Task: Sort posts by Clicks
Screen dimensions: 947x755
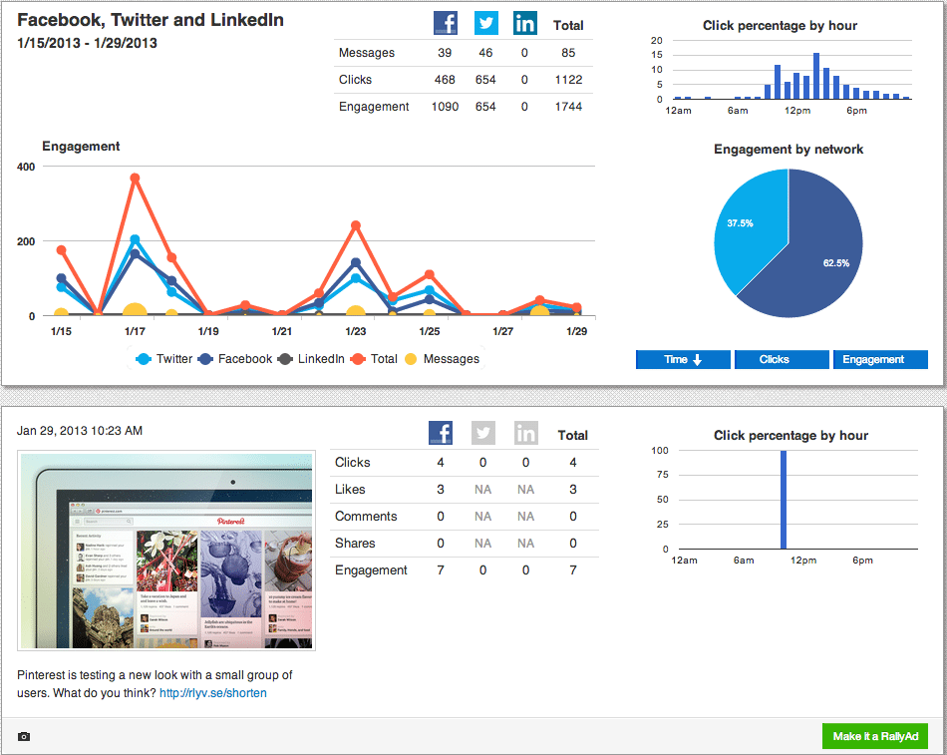Action: tap(782, 360)
